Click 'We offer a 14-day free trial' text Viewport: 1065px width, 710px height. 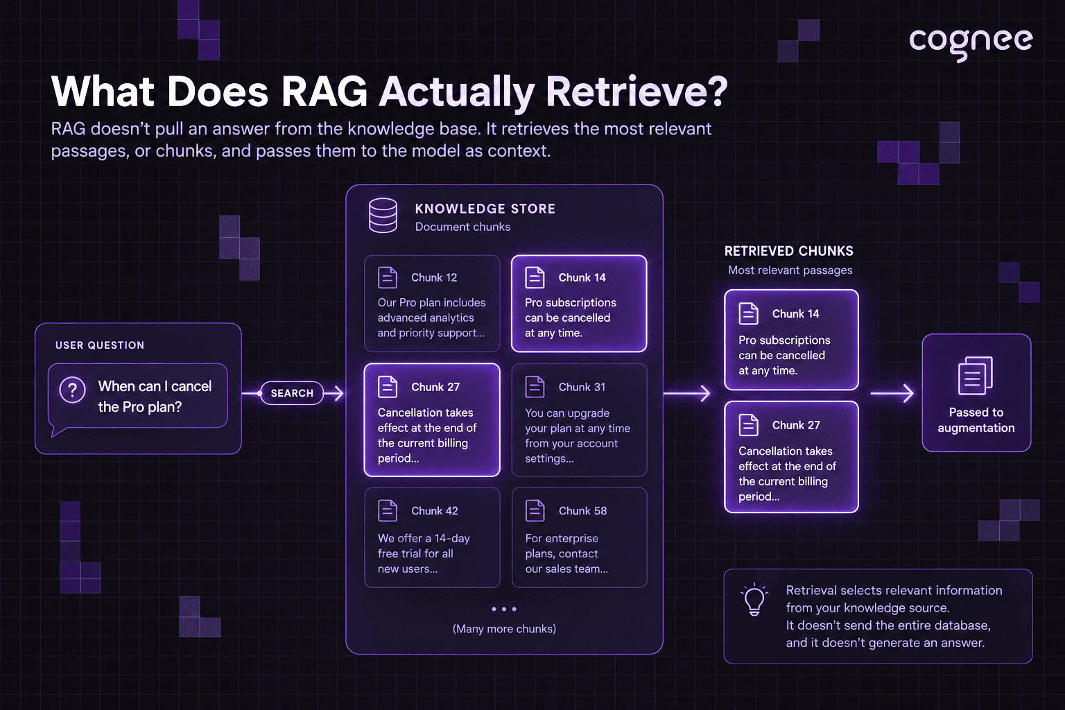tap(424, 553)
